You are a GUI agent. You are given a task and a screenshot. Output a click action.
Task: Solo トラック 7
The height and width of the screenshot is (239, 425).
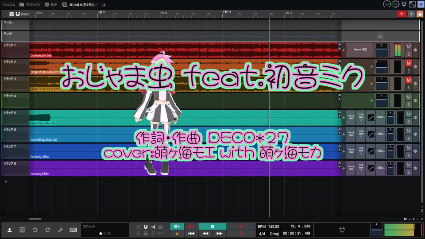[x=409, y=155]
